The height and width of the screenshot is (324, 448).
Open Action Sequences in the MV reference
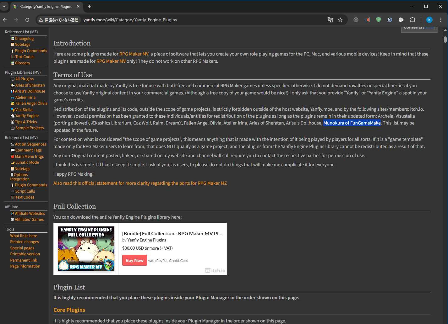(30, 144)
